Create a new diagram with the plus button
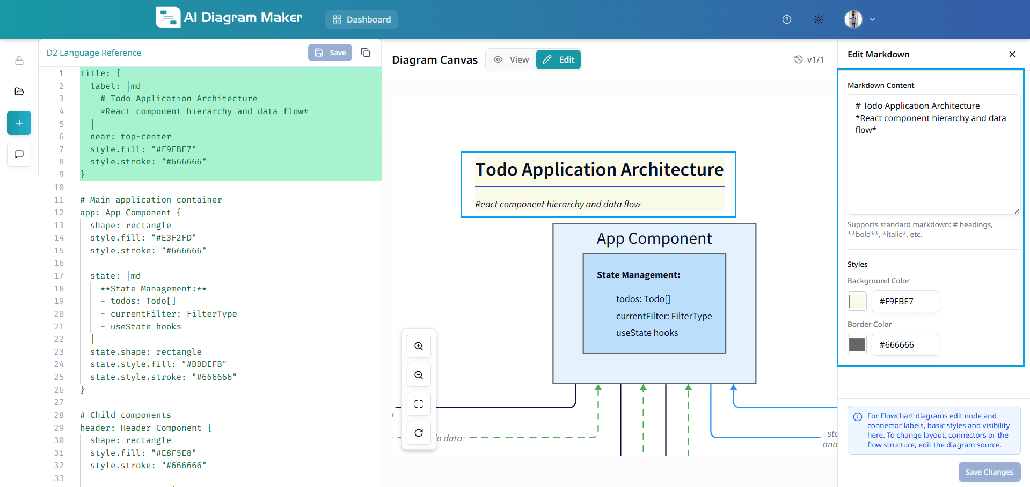1030x487 pixels. point(19,123)
